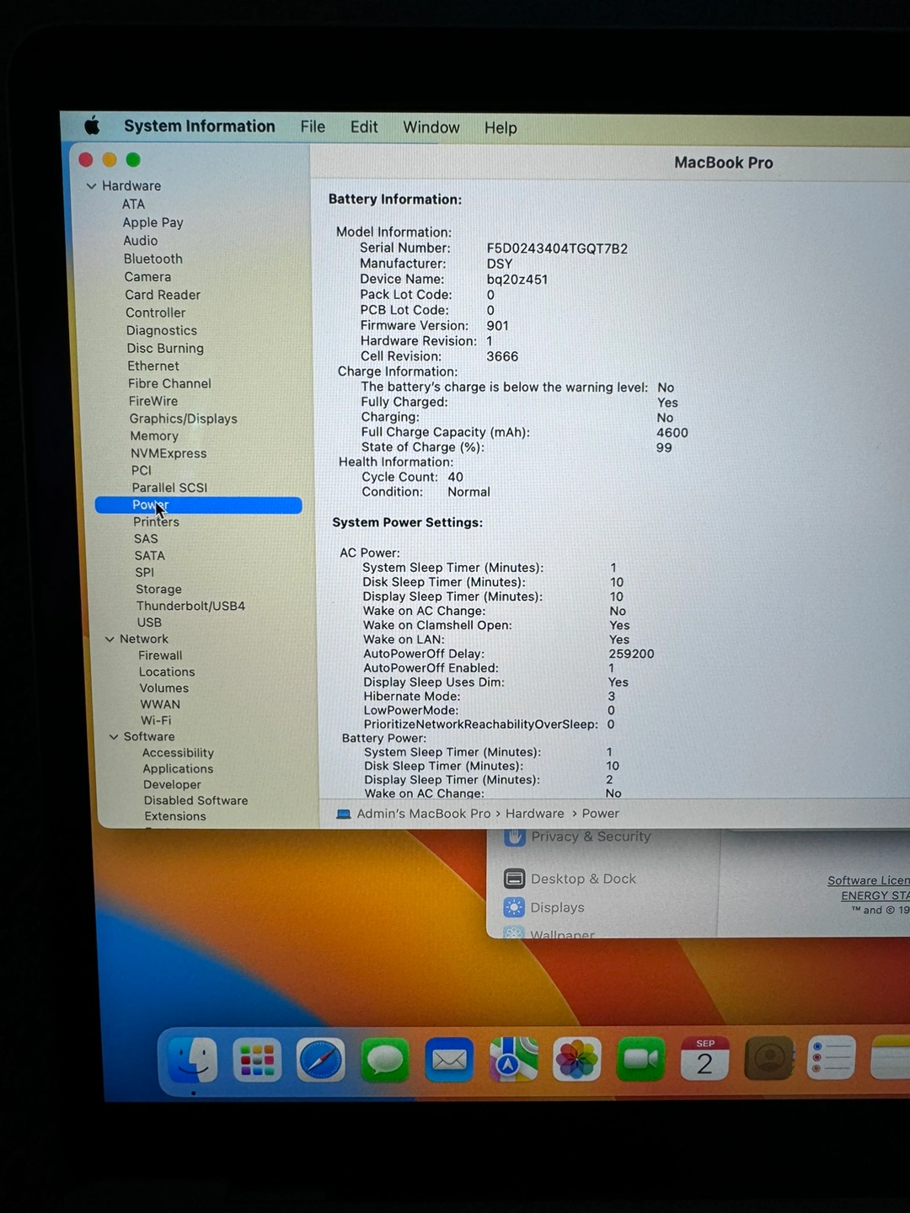Viewport: 910px width, 1213px height.
Task: Open Photos app from Dock
Action: tap(577, 1060)
